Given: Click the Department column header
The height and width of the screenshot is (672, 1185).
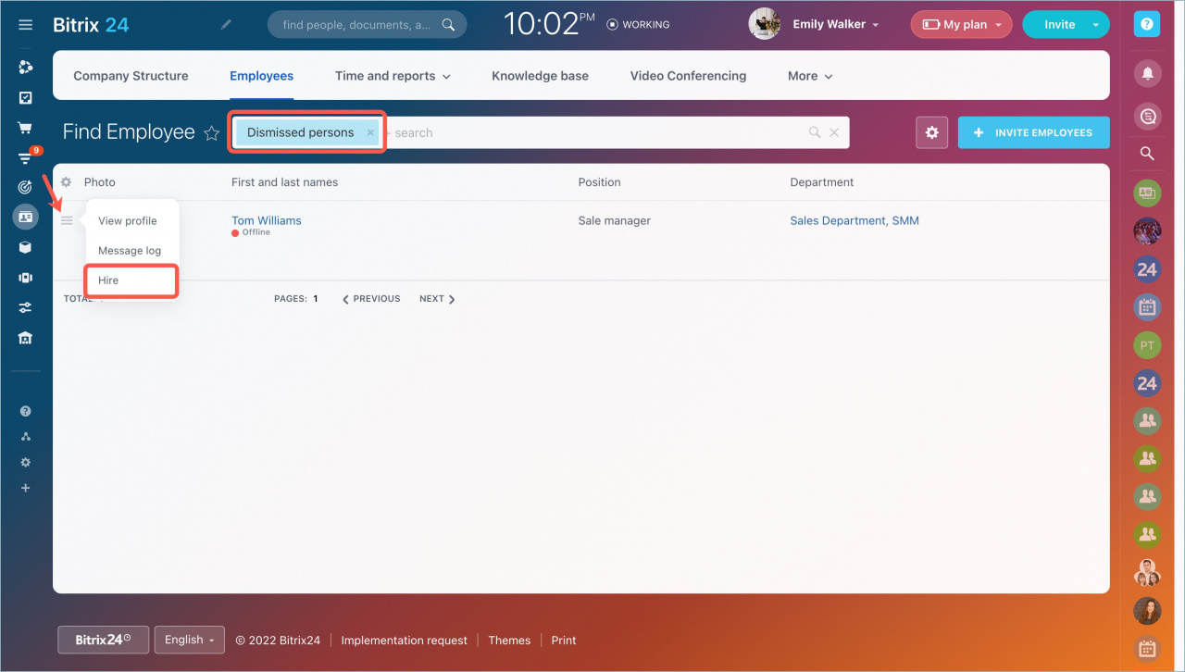Looking at the screenshot, I should (x=822, y=182).
